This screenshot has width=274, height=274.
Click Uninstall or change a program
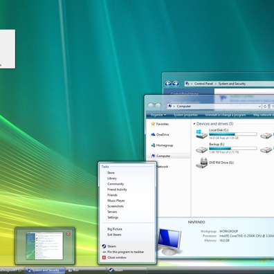(x=226, y=115)
